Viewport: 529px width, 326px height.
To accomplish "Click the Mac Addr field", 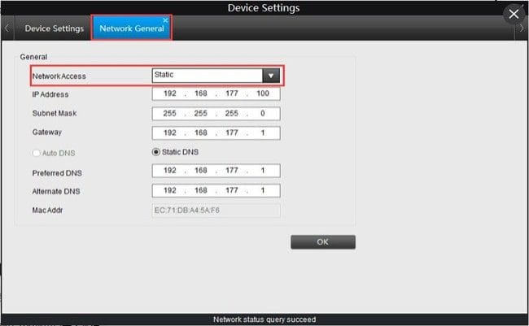I will [x=216, y=211].
